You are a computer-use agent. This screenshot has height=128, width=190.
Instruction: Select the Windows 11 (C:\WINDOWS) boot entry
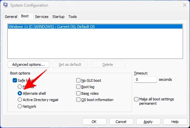coord(95,27)
